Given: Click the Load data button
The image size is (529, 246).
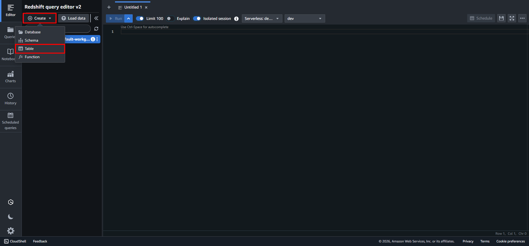Looking at the screenshot, I should tap(74, 18).
